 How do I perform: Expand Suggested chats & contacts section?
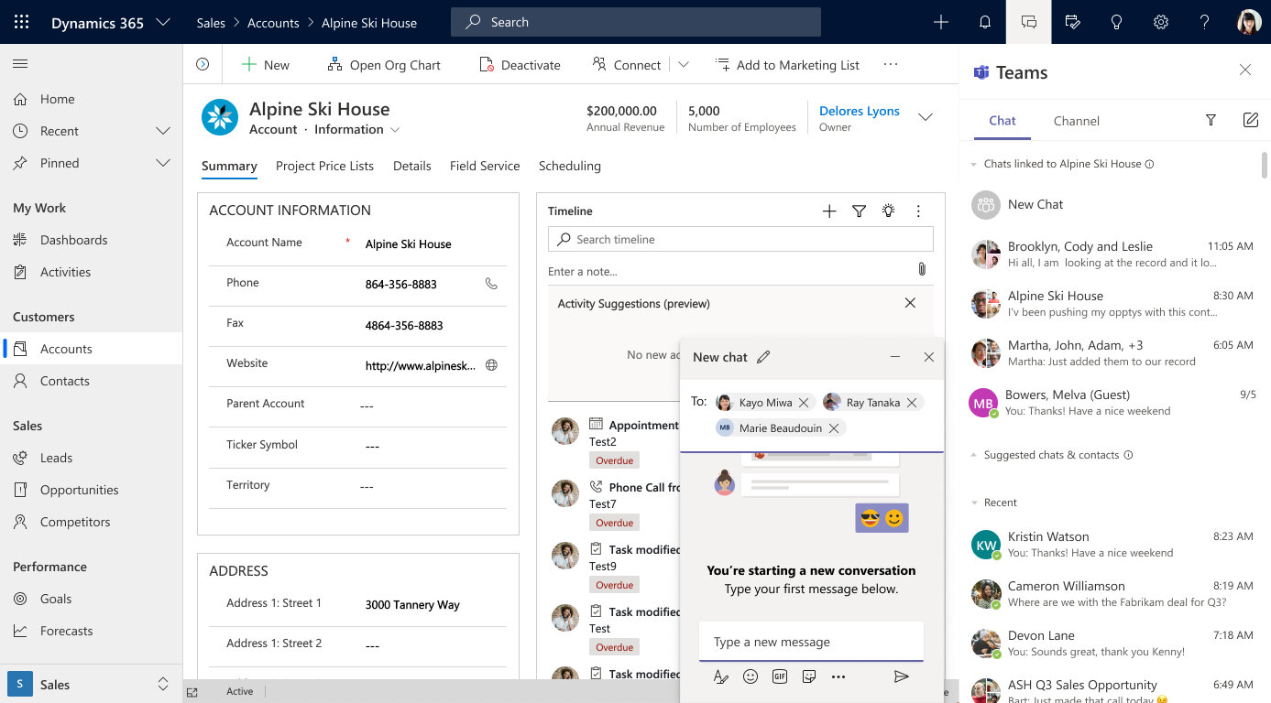click(973, 455)
